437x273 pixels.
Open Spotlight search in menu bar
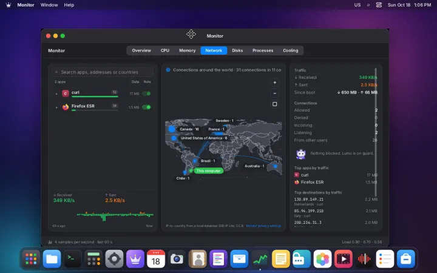pos(368,5)
